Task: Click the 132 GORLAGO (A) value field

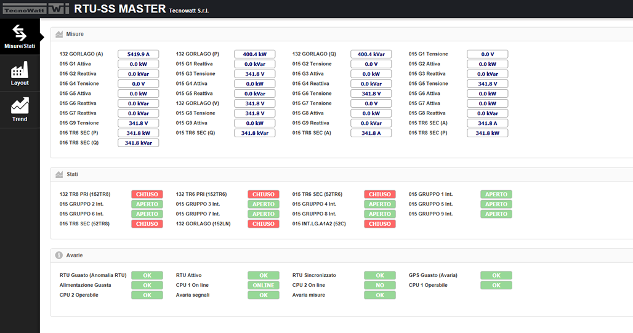Action: 139,54
